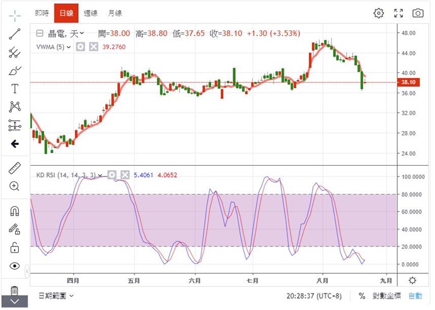Hide all drawings with eye icon

click(x=15, y=266)
